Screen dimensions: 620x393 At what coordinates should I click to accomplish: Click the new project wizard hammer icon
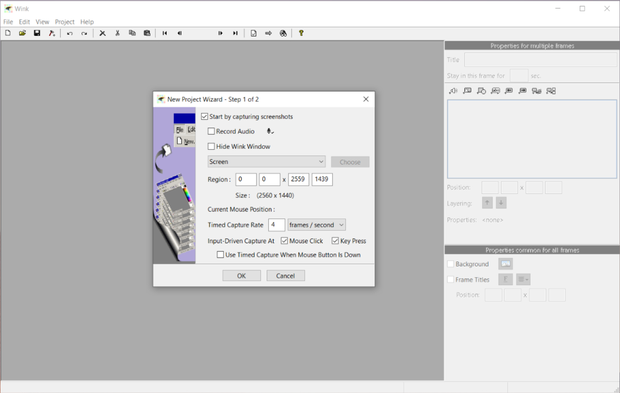[x=51, y=33]
